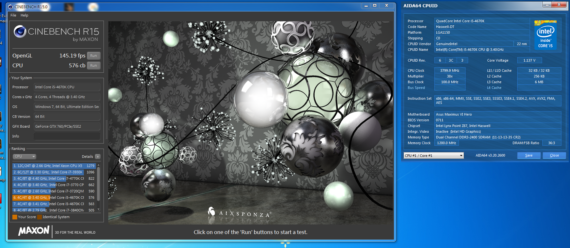This screenshot has width=570, height=248.
Task: Click the Bus Speed link label in AIDA64
Action: click(416, 88)
